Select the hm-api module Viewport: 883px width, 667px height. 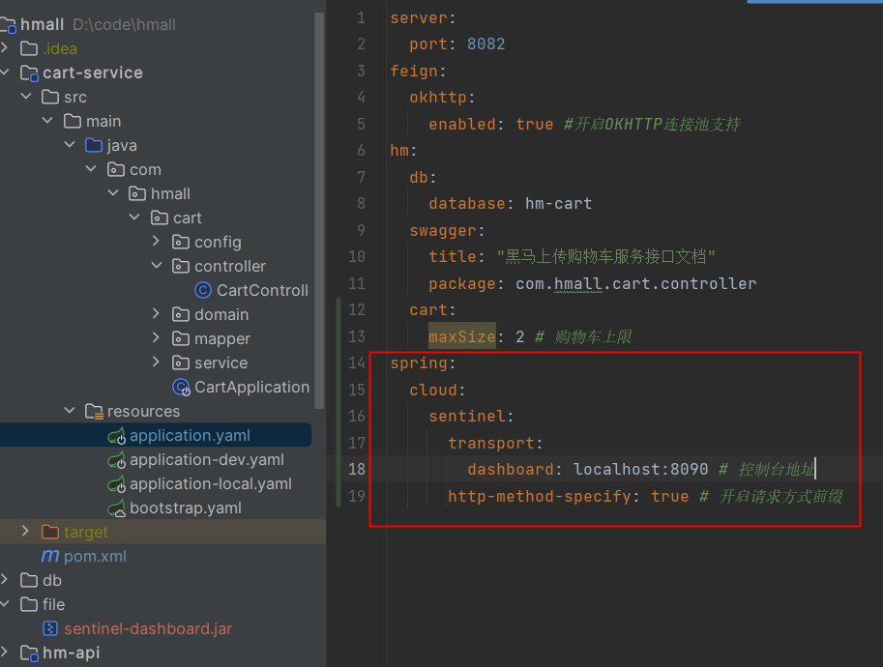click(x=71, y=652)
